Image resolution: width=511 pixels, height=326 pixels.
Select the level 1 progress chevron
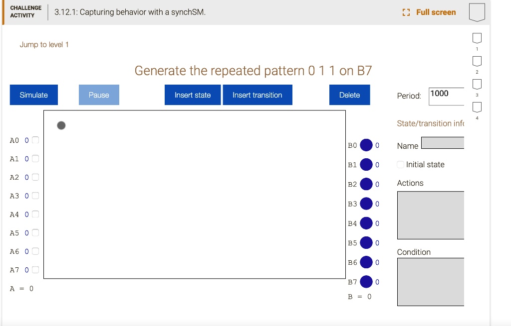tap(477, 37)
